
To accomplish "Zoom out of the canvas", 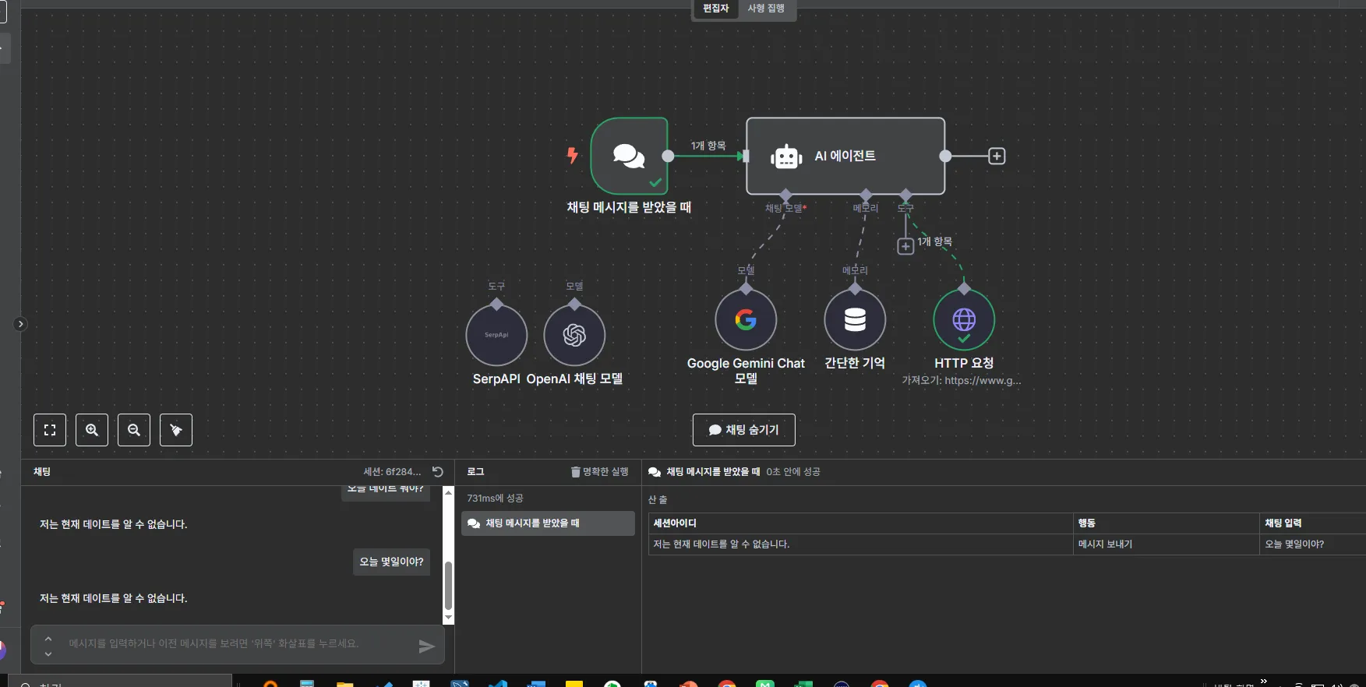I will (134, 430).
